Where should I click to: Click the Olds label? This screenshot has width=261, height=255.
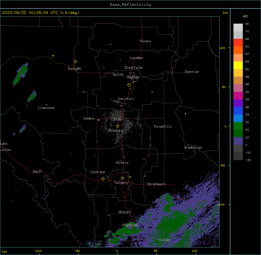click(x=117, y=119)
